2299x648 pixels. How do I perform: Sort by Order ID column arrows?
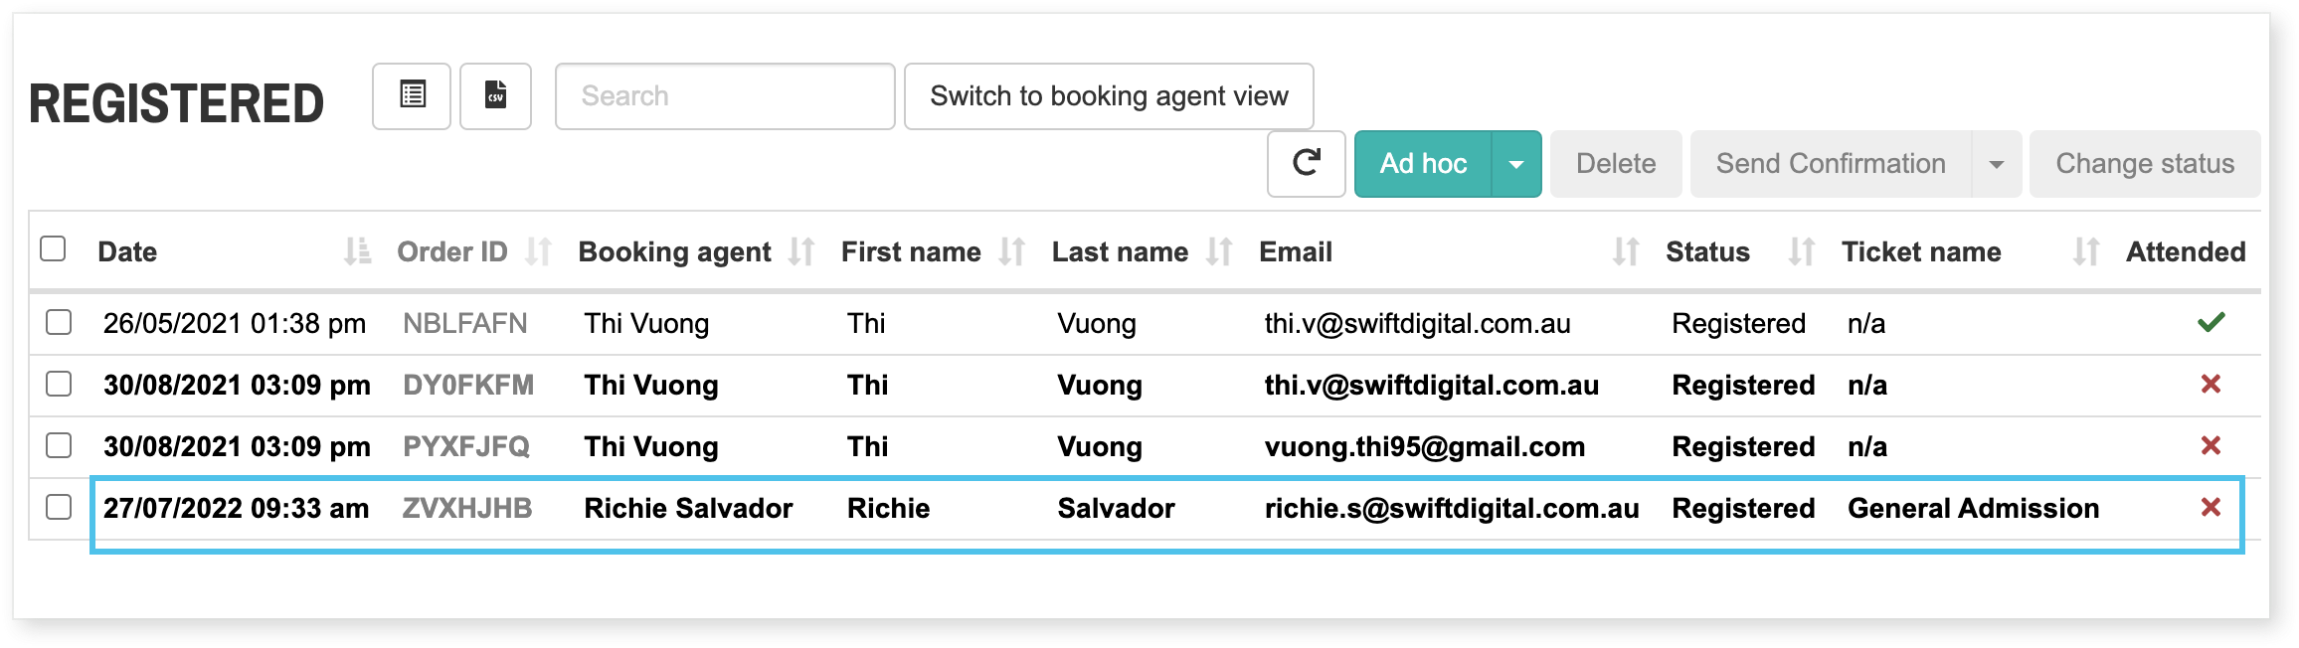(x=538, y=252)
